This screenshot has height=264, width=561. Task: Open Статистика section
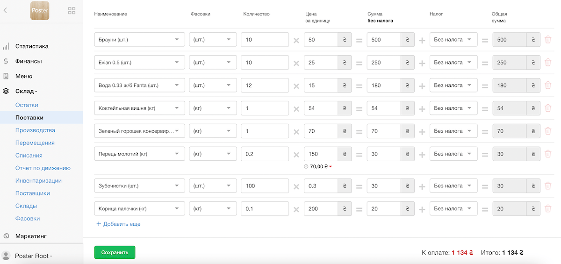(32, 46)
